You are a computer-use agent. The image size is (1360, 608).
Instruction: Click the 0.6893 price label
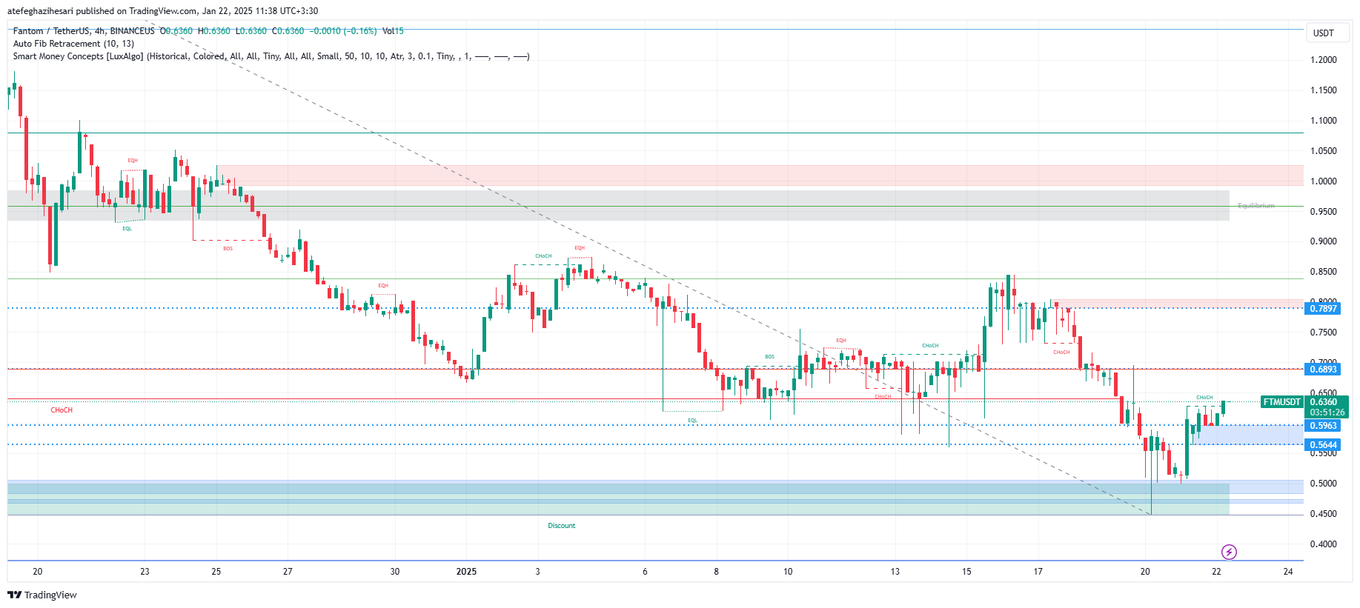(1323, 370)
